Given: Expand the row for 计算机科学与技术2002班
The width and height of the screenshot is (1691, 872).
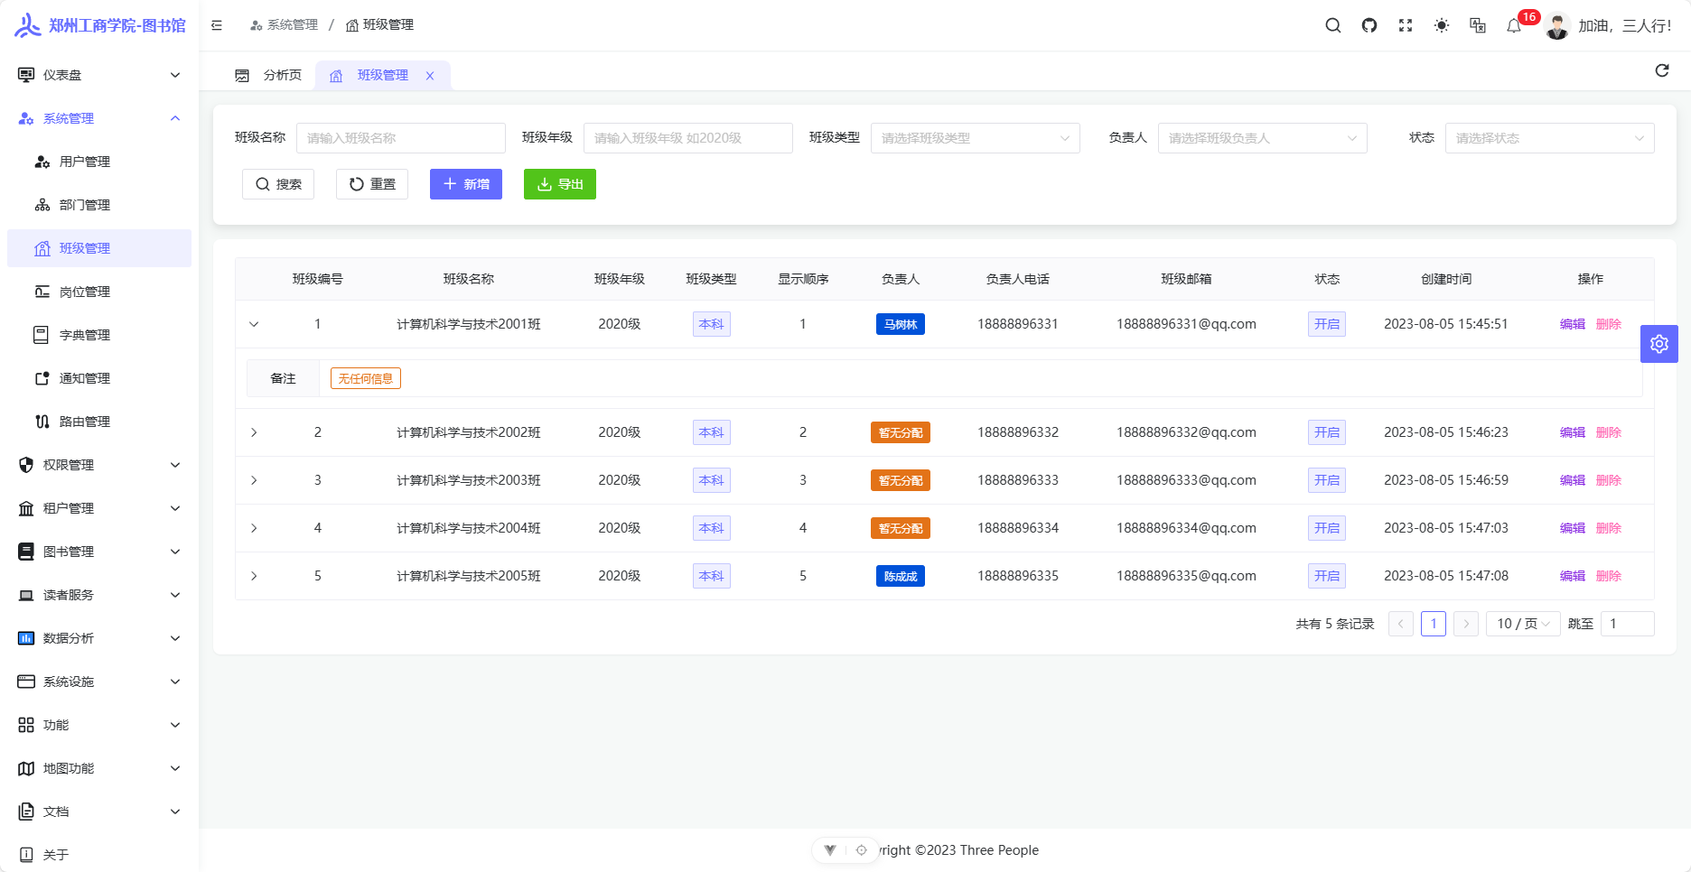Looking at the screenshot, I should (x=254, y=432).
